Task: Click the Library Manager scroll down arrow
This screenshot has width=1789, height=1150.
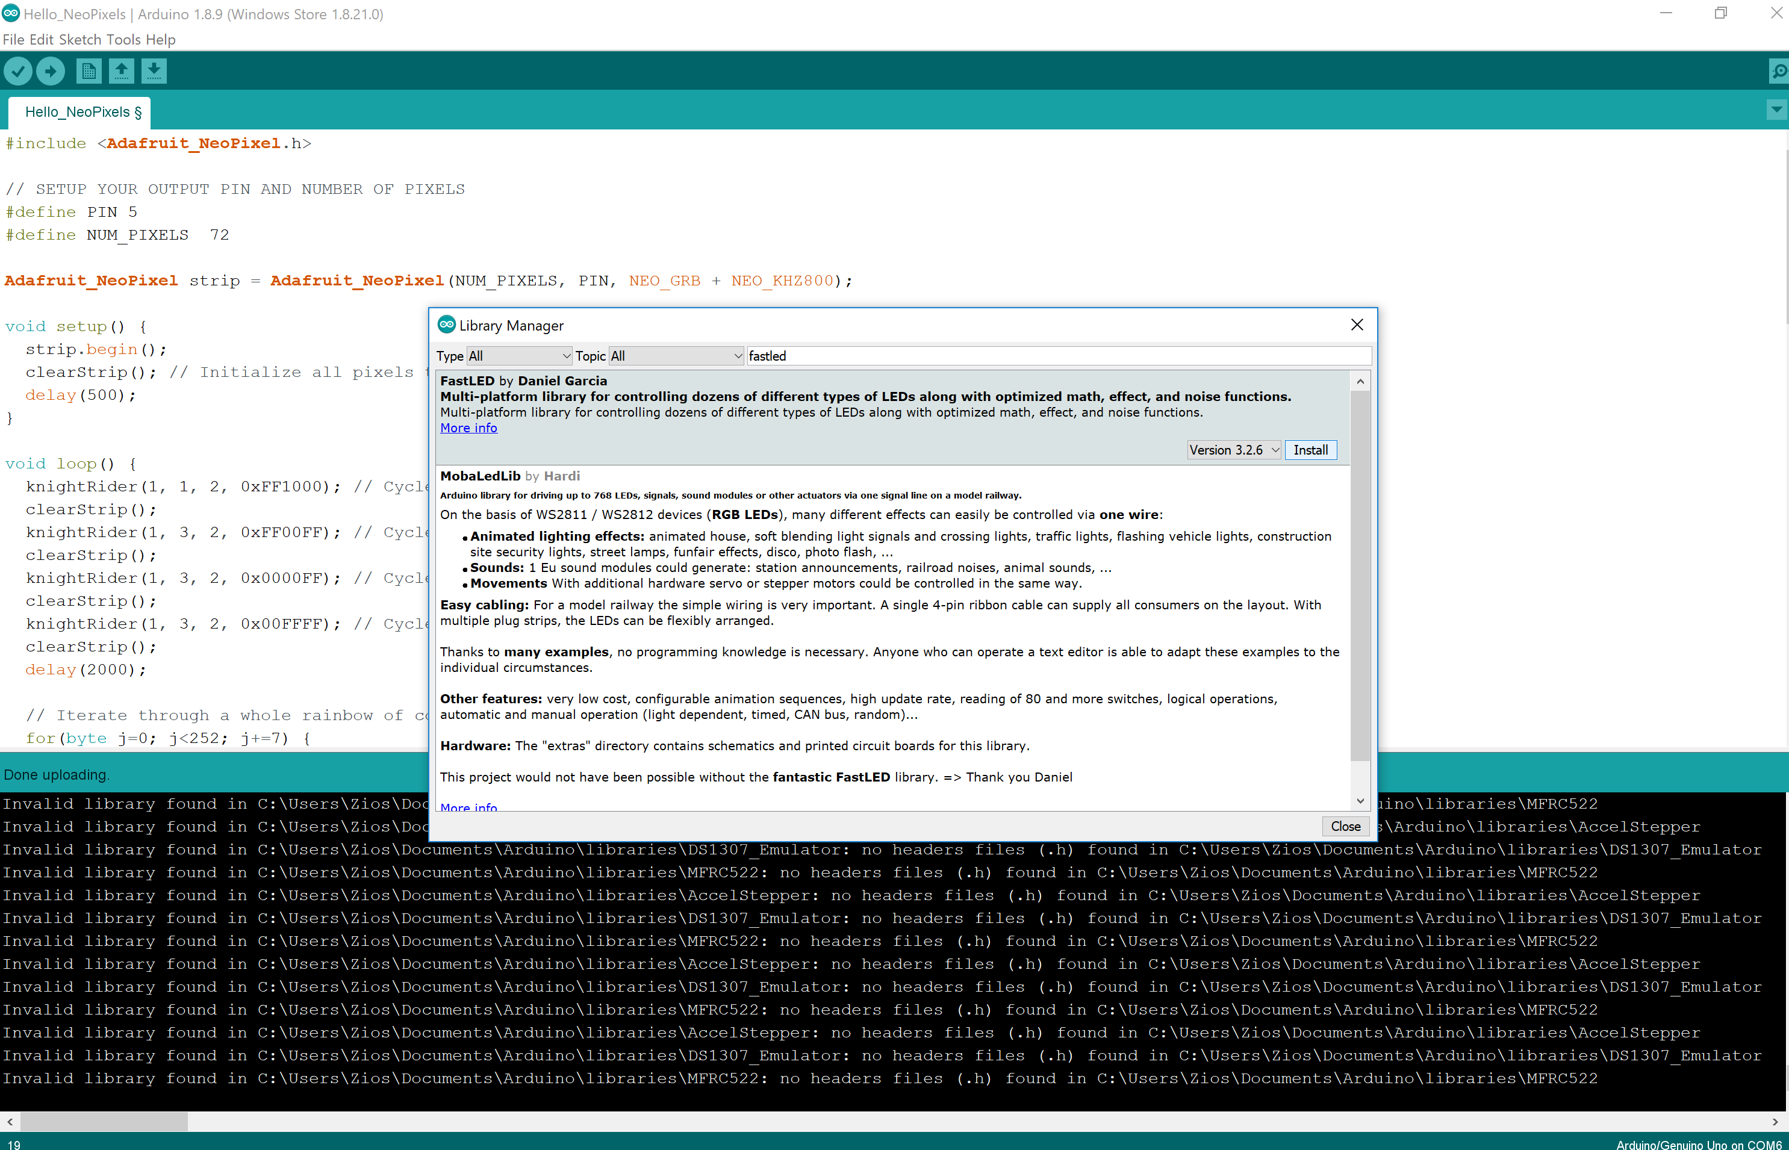Action: click(1360, 801)
